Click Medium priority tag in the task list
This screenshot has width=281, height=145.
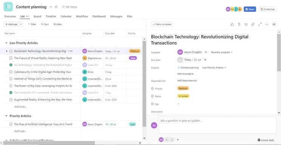pos(134,51)
